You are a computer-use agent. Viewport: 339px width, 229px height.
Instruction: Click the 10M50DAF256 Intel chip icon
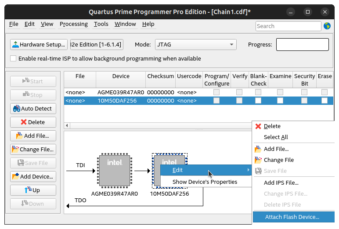tap(157, 170)
